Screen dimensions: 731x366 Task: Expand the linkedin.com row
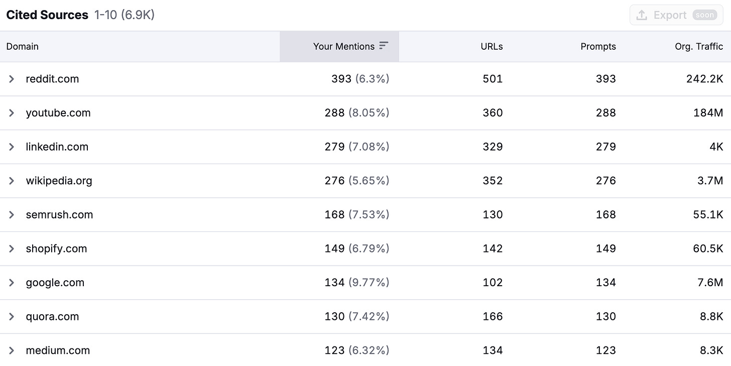point(12,147)
